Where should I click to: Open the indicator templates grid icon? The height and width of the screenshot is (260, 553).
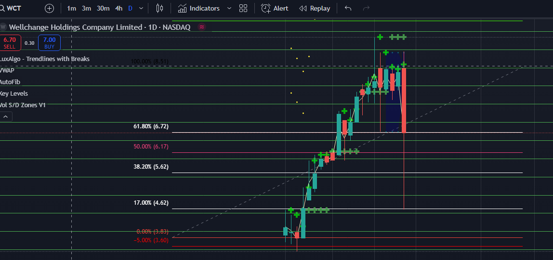[x=243, y=9]
